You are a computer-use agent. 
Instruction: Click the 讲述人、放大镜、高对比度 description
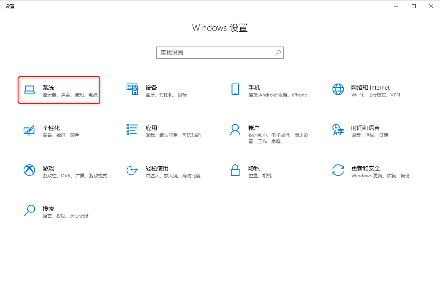point(173,176)
